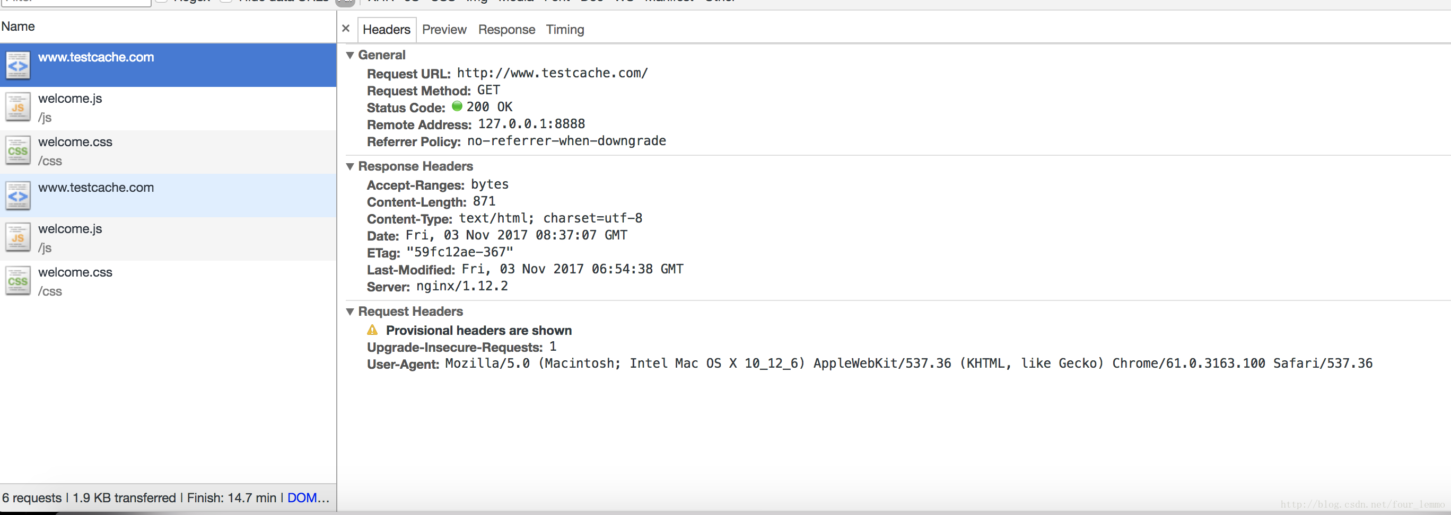Click the document icon of the selected www.testcache.com request
Viewport: 1451px width, 515px height.
click(18, 65)
